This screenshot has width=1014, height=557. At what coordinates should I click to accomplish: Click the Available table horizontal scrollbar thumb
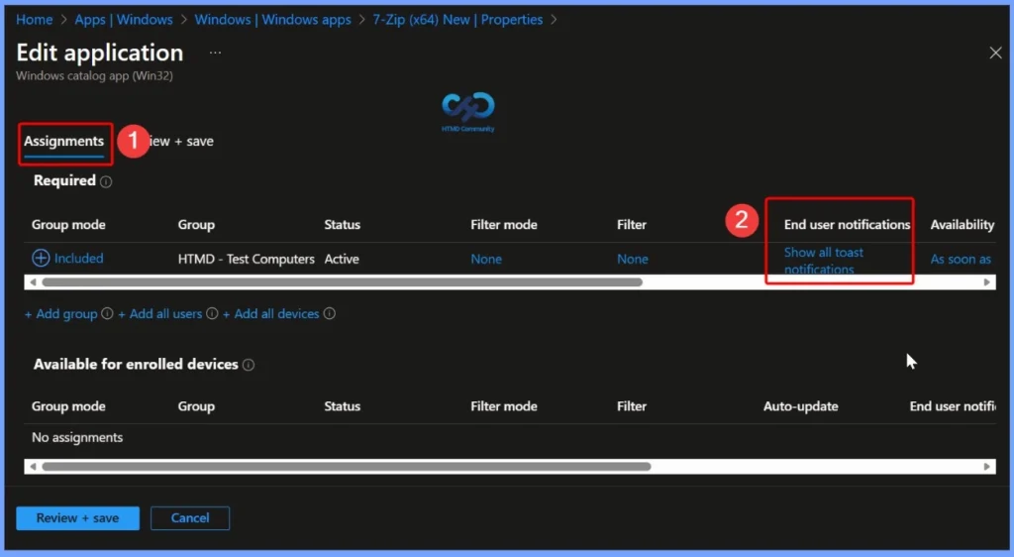click(346, 467)
